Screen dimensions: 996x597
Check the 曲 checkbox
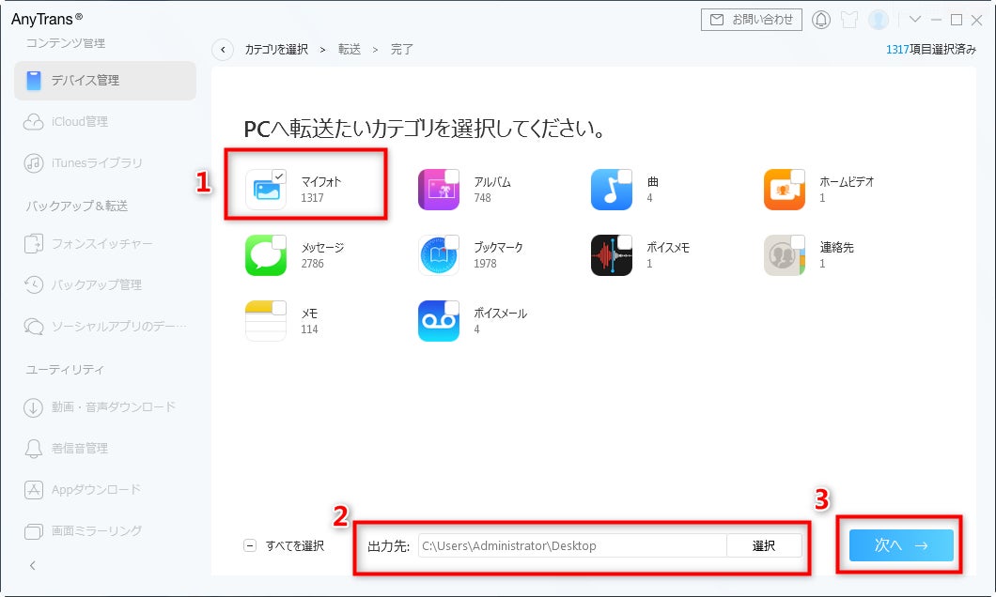625,176
